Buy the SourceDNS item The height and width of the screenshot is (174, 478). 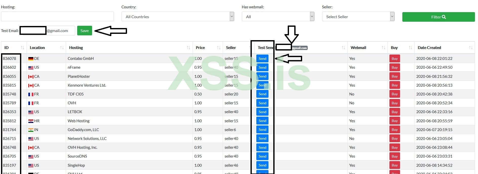click(x=395, y=156)
